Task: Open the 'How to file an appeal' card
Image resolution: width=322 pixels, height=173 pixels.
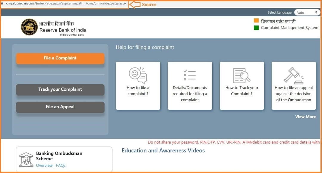Action: point(294,86)
